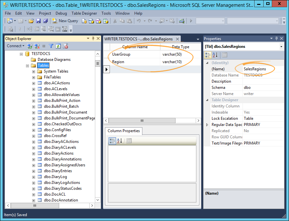
Task: Click the Navigate Backward icon
Action: click(x=162, y=21)
